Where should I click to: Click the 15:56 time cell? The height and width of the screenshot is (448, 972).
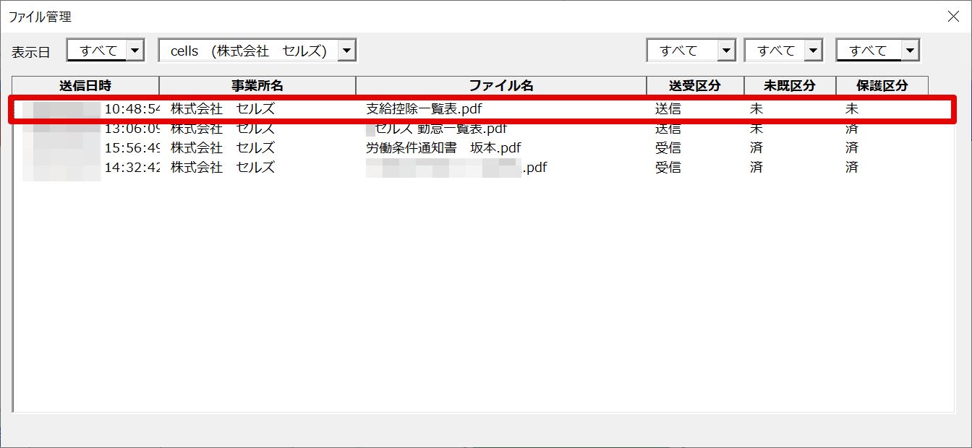[x=132, y=147]
